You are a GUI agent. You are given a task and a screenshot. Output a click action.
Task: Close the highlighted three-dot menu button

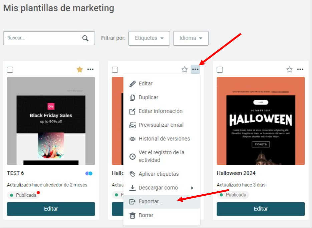click(x=195, y=69)
